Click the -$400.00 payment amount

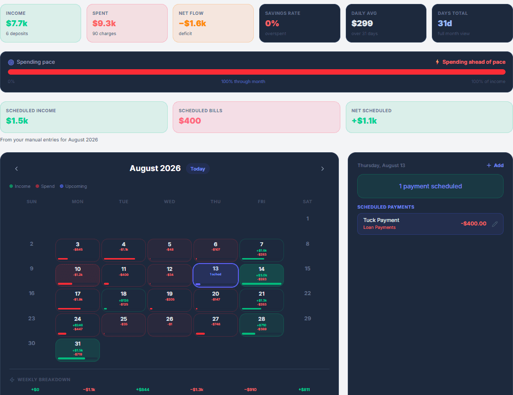(x=473, y=223)
